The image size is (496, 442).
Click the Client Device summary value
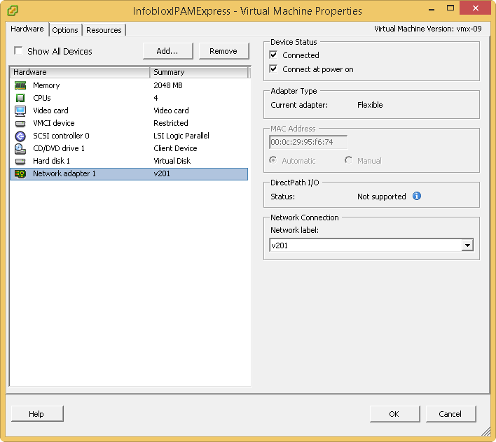pos(175,148)
